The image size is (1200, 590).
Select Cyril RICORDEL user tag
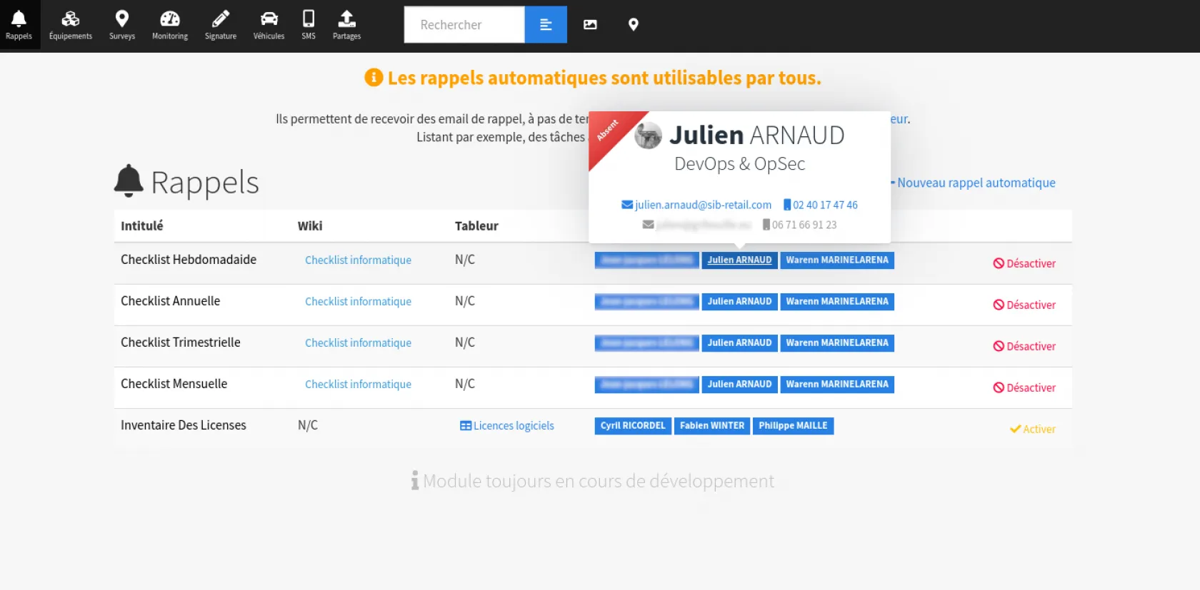pyautogui.click(x=632, y=426)
